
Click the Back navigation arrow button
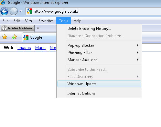(4, 11)
